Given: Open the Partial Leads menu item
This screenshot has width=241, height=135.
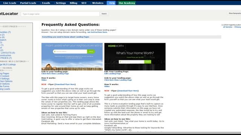Looking at the screenshot, I should coord(28,3).
